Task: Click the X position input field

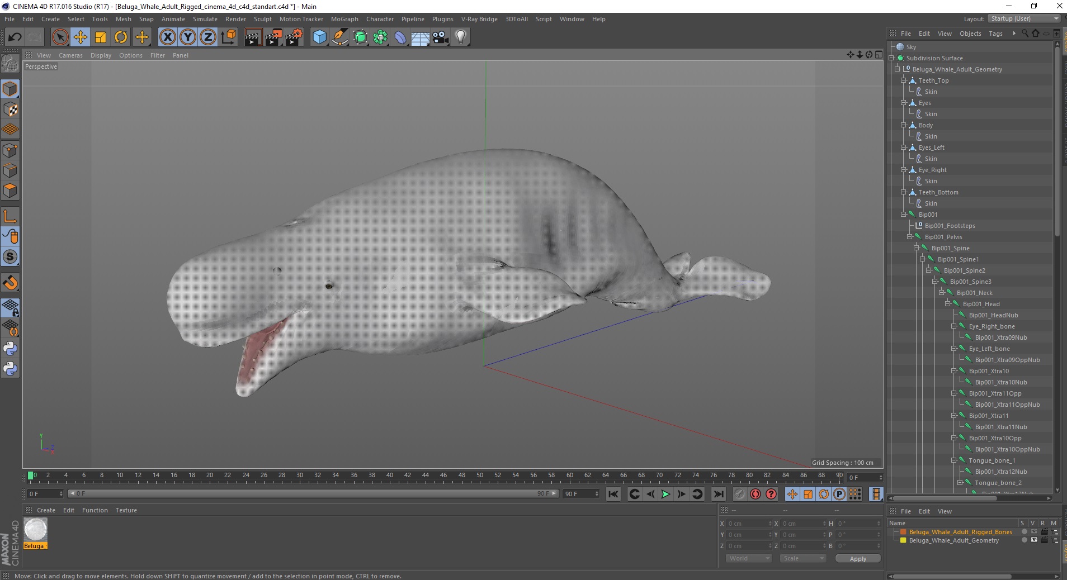Action: click(x=748, y=524)
